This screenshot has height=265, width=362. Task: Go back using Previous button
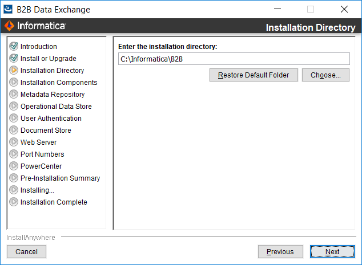280,252
